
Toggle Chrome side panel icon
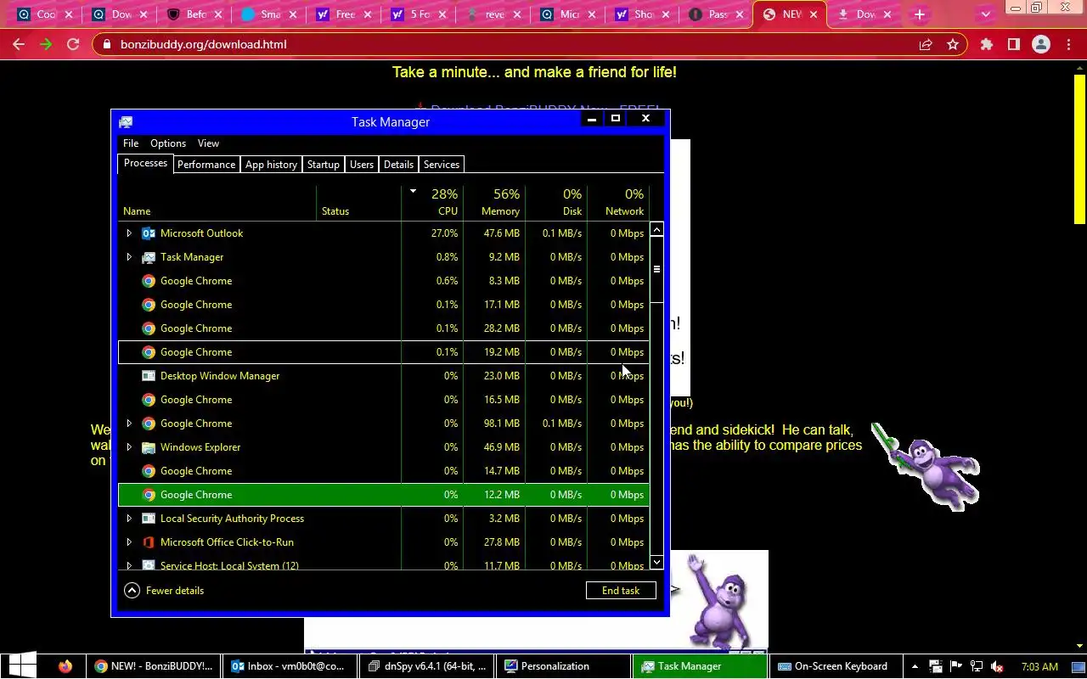[1014, 44]
